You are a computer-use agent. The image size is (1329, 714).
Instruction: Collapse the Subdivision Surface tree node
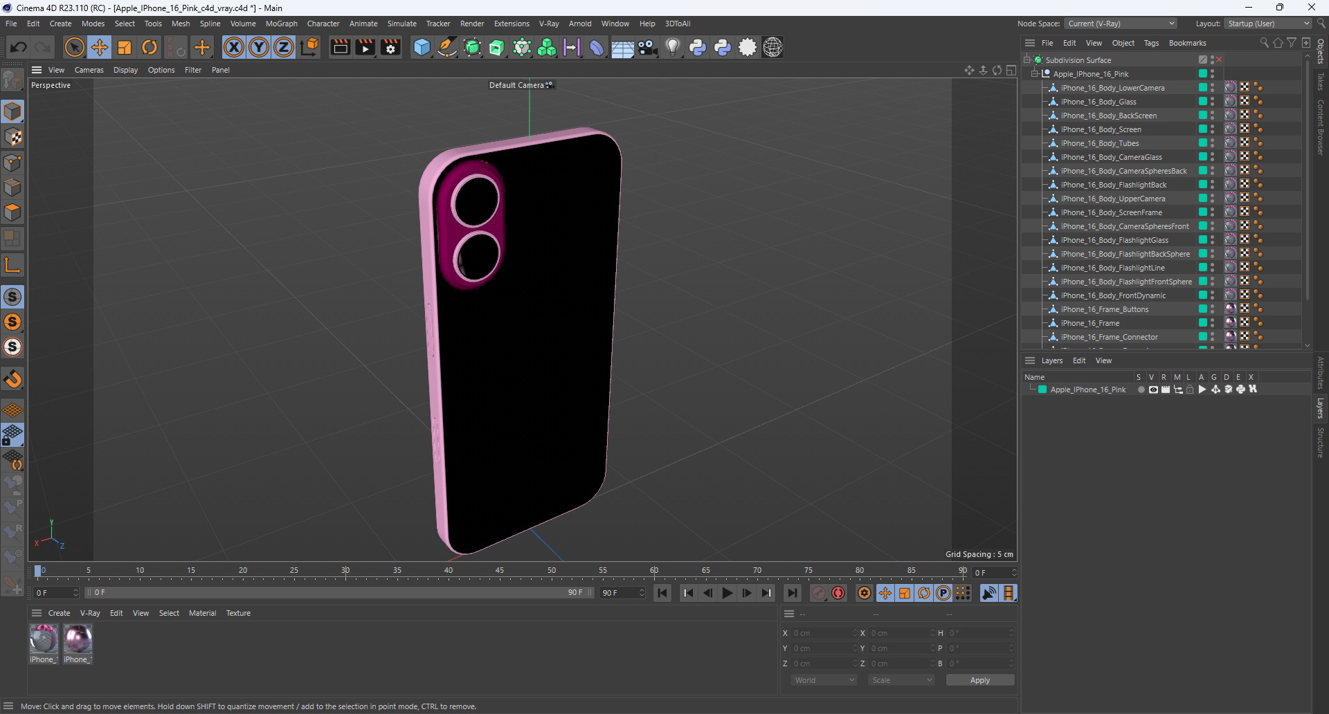[1027, 60]
